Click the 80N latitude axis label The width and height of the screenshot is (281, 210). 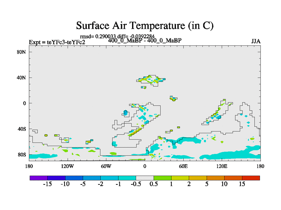pos(22,52)
